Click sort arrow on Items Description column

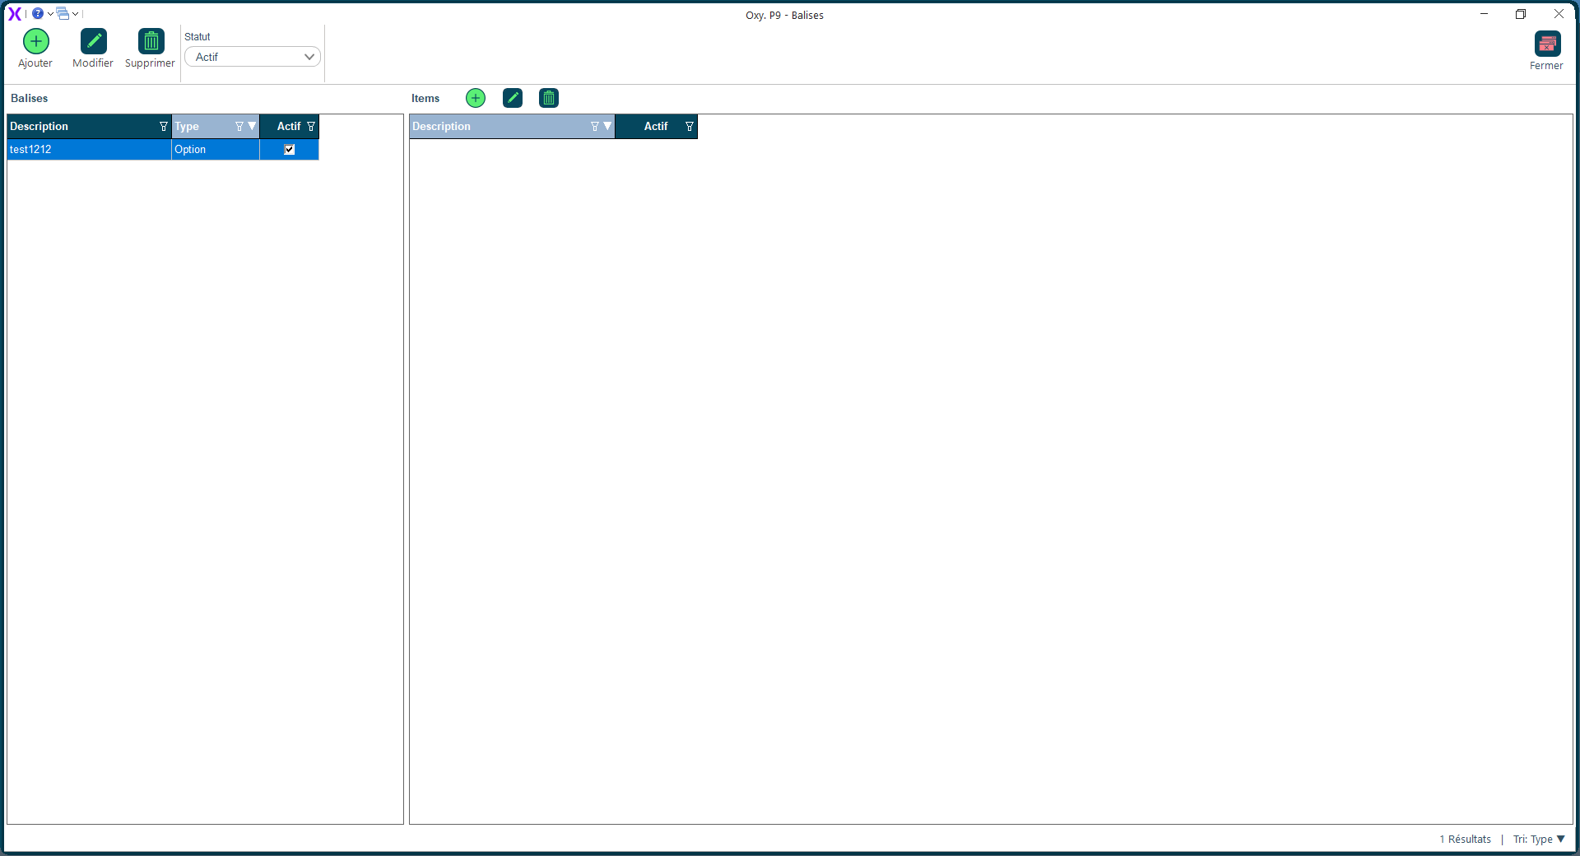pyautogui.click(x=607, y=126)
